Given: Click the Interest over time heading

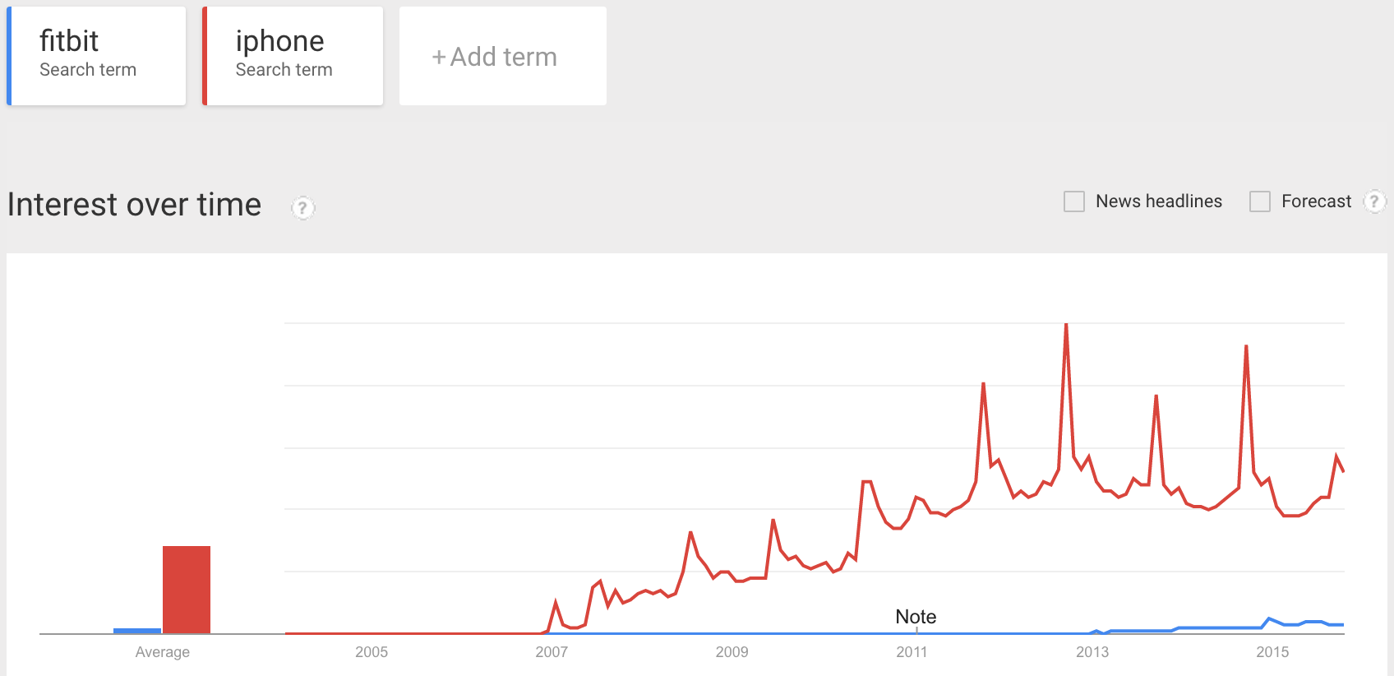Looking at the screenshot, I should [x=134, y=205].
